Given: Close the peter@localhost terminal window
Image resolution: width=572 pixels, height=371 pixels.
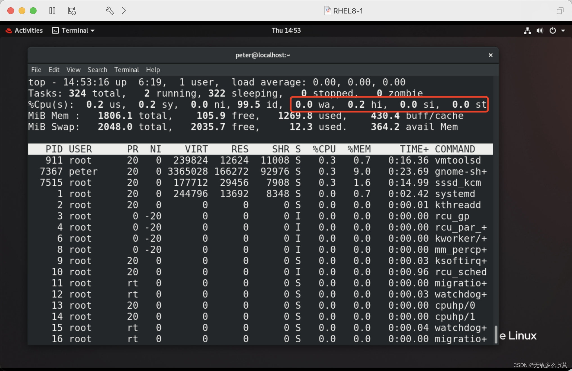Looking at the screenshot, I should point(490,55).
